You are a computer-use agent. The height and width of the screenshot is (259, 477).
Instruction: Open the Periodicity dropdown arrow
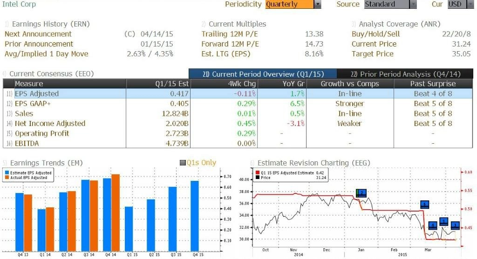[x=318, y=4]
